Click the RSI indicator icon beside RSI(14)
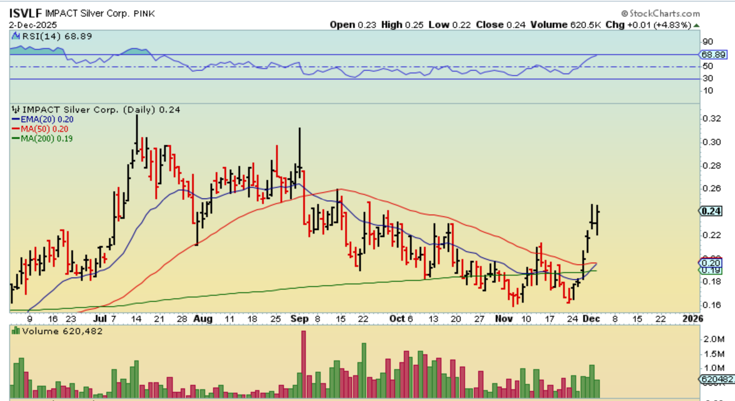 (x=16, y=36)
